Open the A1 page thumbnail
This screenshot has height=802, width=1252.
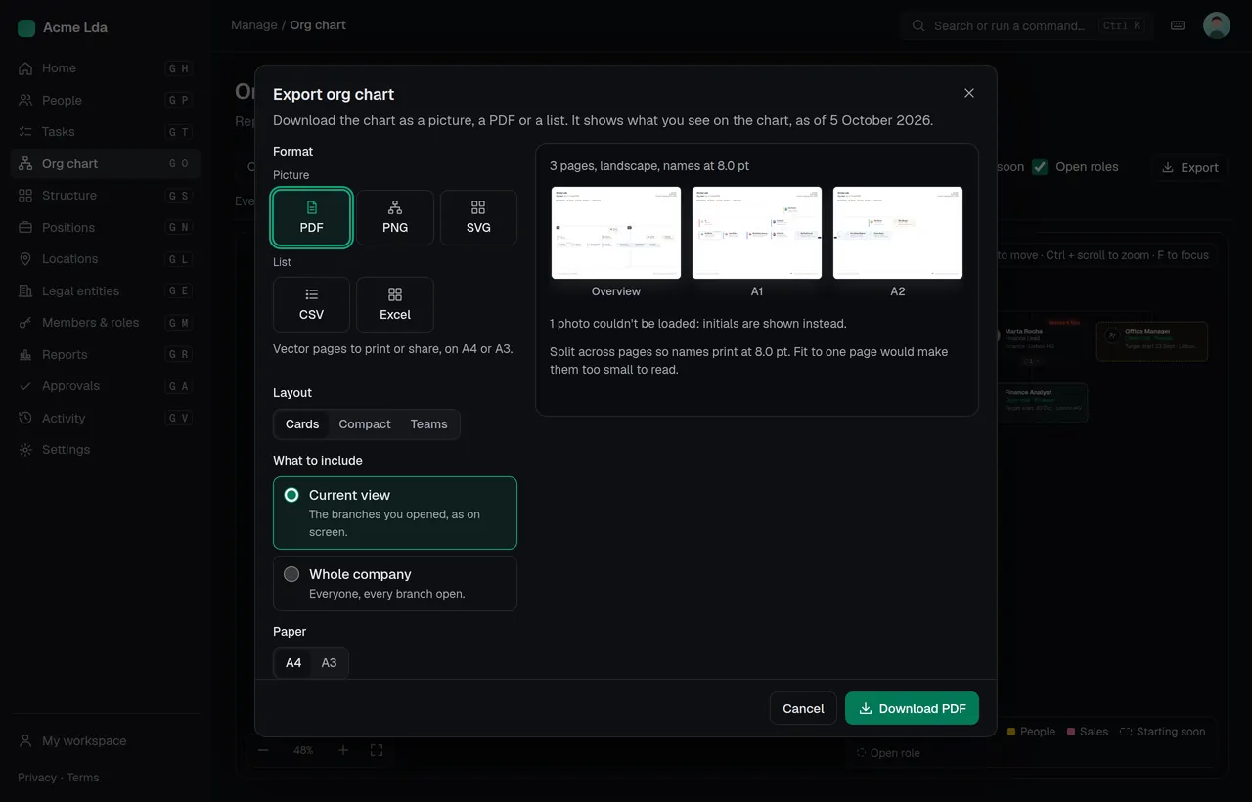click(x=757, y=233)
